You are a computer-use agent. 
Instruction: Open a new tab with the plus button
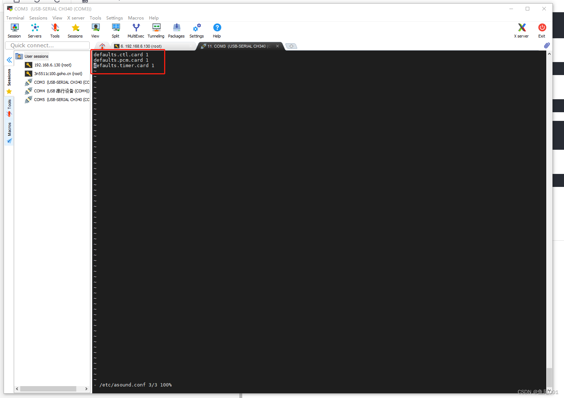[291, 46]
